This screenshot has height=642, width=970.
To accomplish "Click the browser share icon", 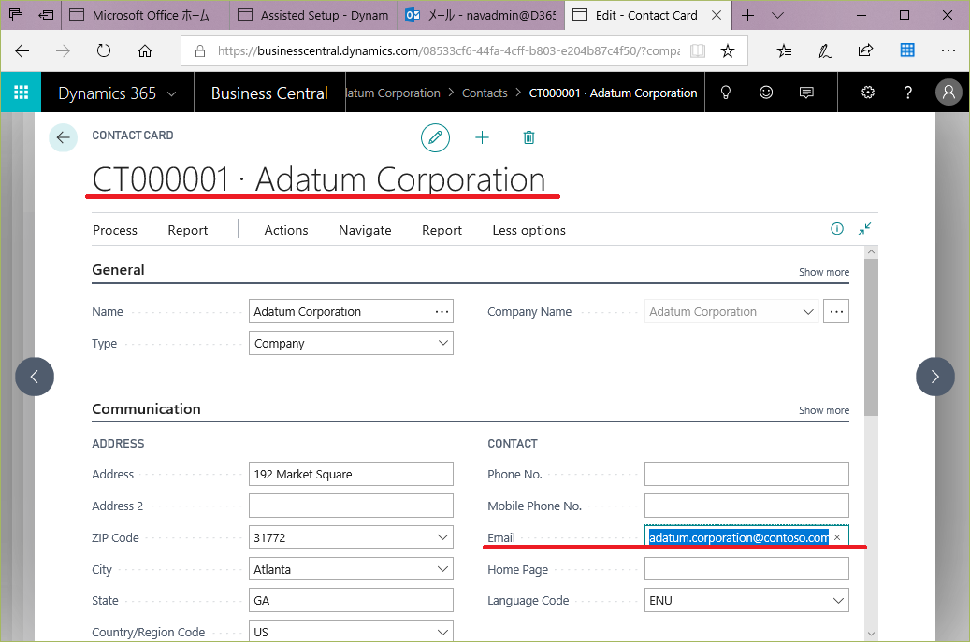I will [866, 50].
